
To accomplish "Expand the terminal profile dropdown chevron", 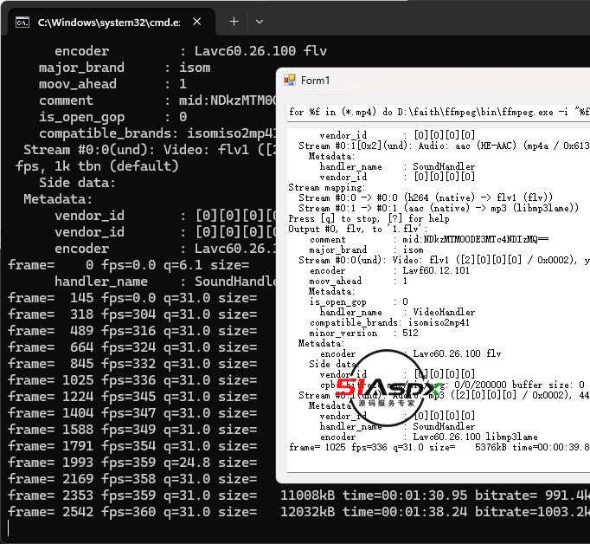I will [260, 22].
